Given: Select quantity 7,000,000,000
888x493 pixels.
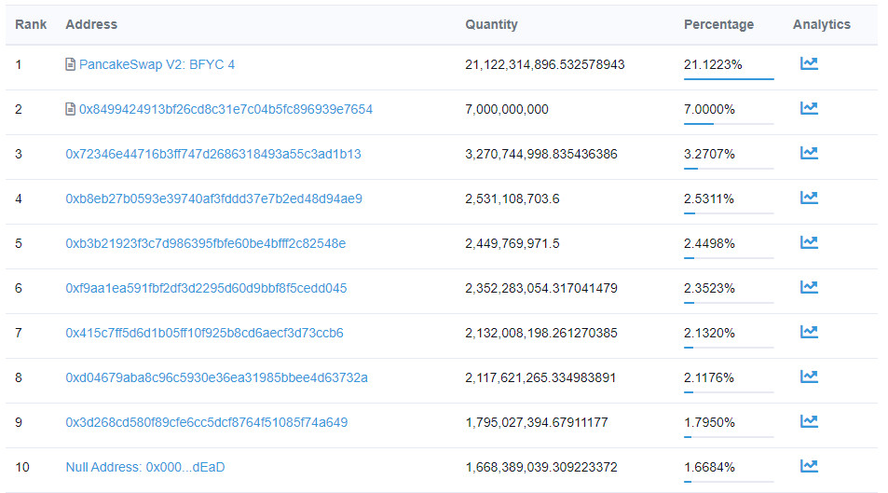Looking at the screenshot, I should pos(507,109).
